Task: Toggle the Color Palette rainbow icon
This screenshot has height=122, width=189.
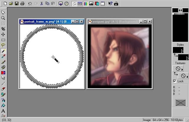Action: [85, 4]
